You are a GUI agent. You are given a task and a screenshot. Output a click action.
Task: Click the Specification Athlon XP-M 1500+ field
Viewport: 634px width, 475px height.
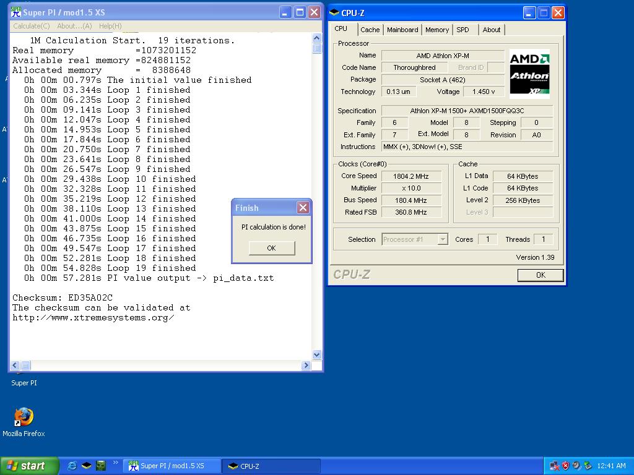pos(467,111)
